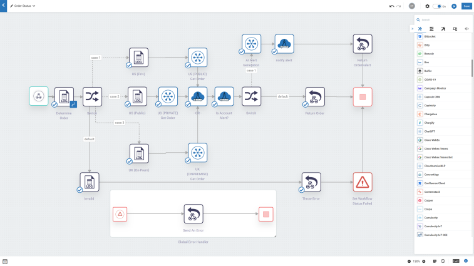Switch to the list-style panel tab

click(x=431, y=29)
